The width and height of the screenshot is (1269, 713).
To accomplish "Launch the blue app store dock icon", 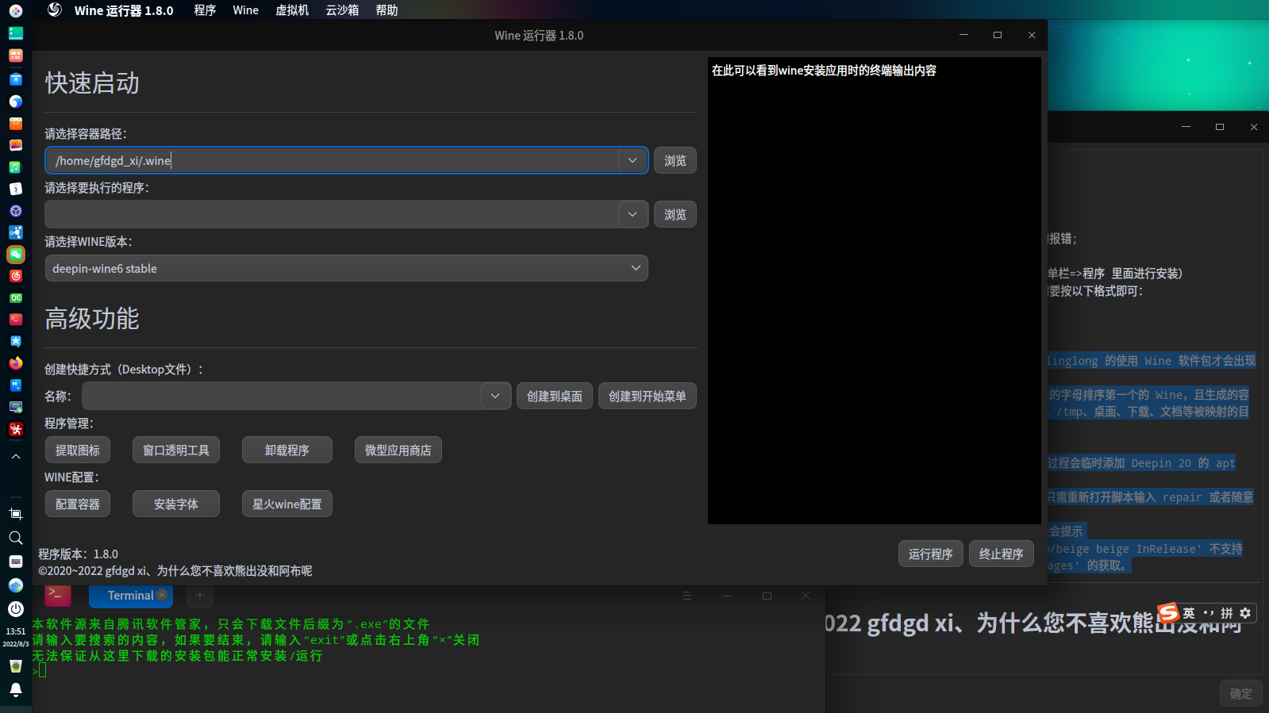I will [x=15, y=79].
